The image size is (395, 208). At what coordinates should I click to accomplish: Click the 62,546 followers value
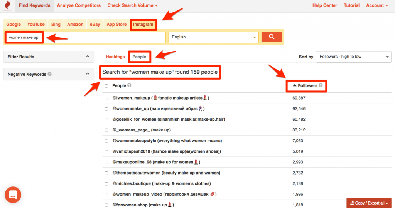pos(299,109)
